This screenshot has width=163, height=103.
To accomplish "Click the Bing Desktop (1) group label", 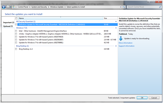I will pyautogui.click(x=23, y=46).
